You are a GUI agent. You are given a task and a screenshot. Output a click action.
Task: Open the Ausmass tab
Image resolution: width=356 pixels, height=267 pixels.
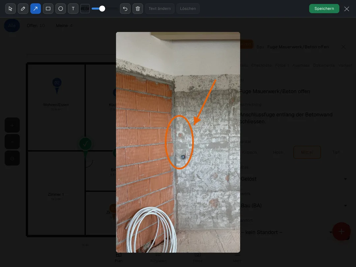(x=301, y=65)
